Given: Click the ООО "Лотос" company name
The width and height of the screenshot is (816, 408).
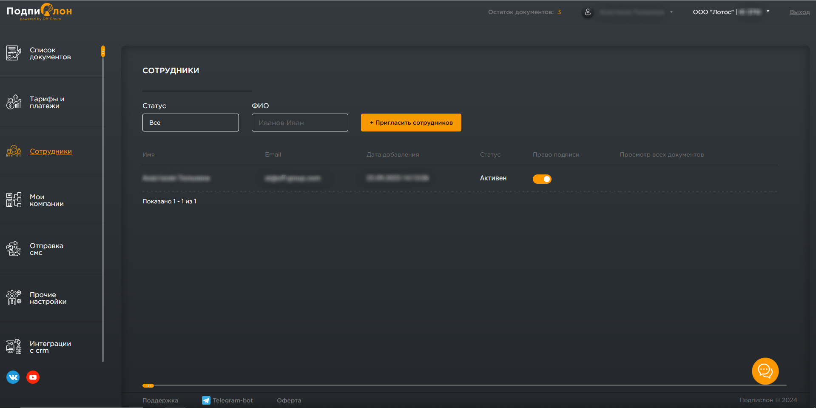Looking at the screenshot, I should click(713, 12).
